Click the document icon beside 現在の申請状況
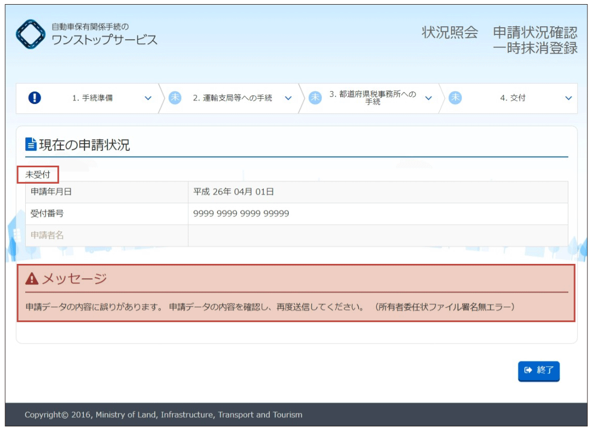The image size is (591, 430). (x=30, y=144)
